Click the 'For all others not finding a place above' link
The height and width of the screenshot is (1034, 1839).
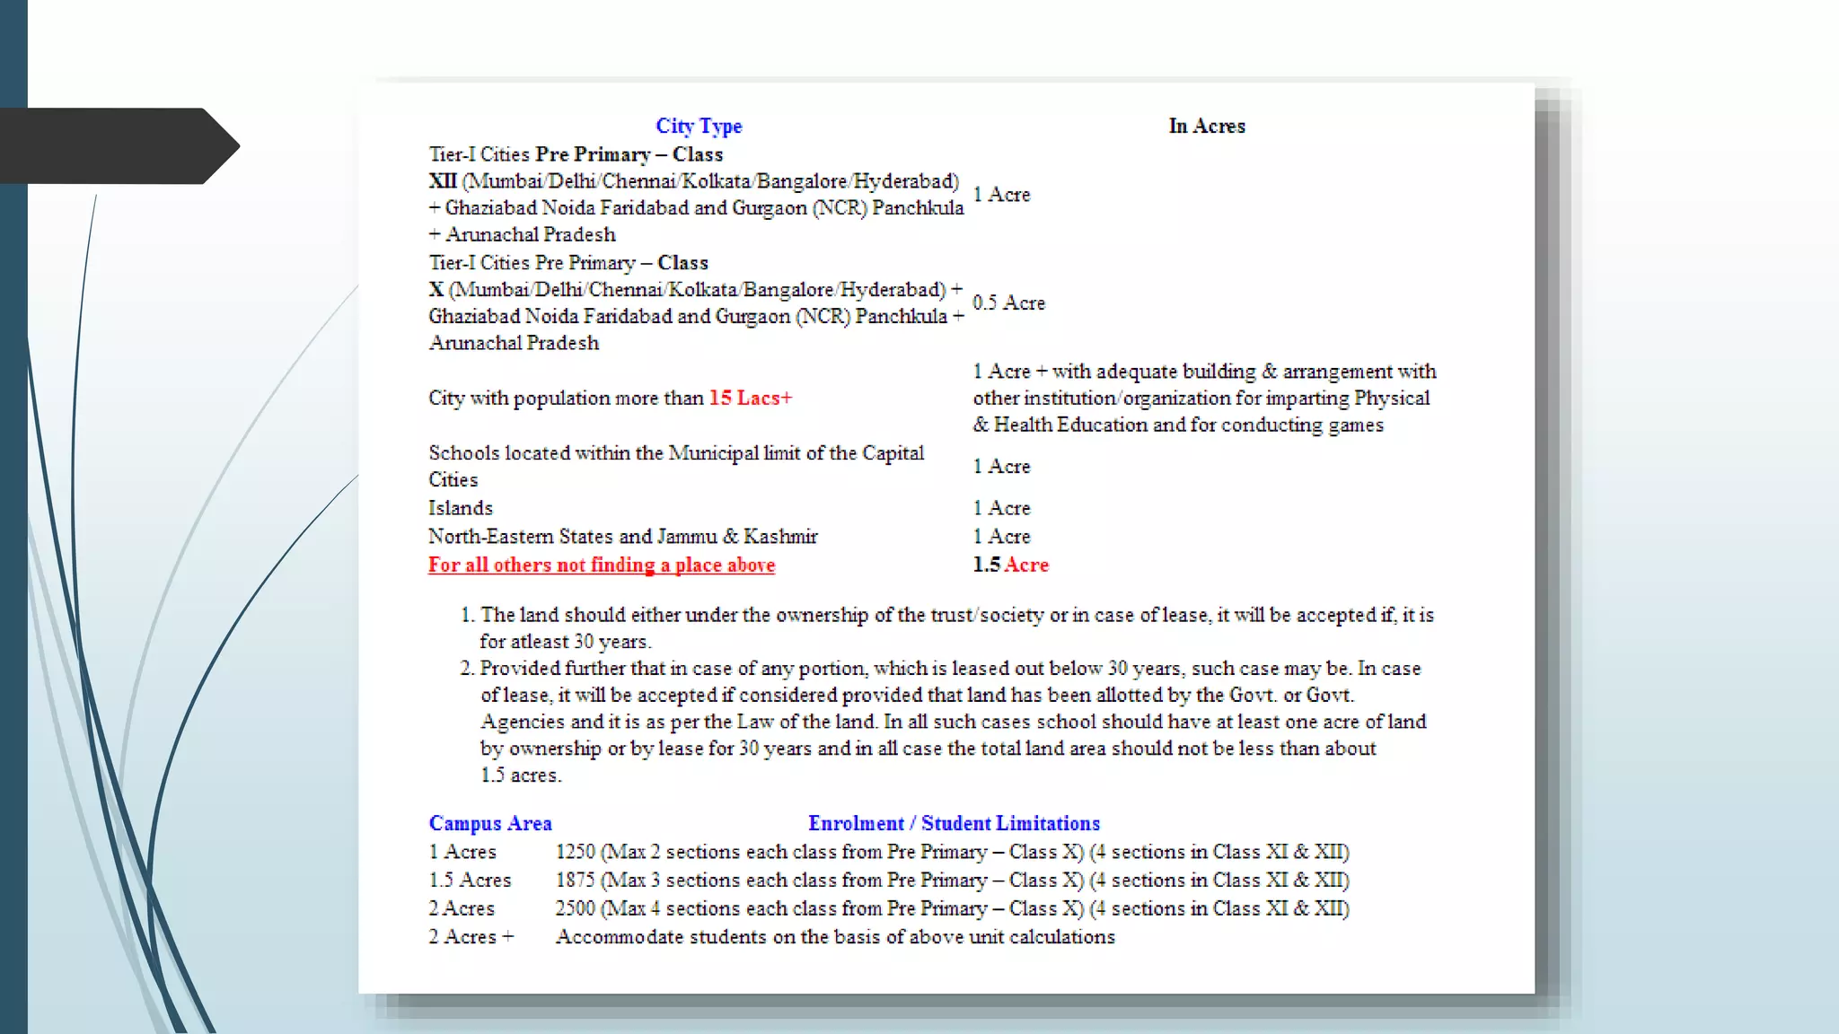[601, 565]
